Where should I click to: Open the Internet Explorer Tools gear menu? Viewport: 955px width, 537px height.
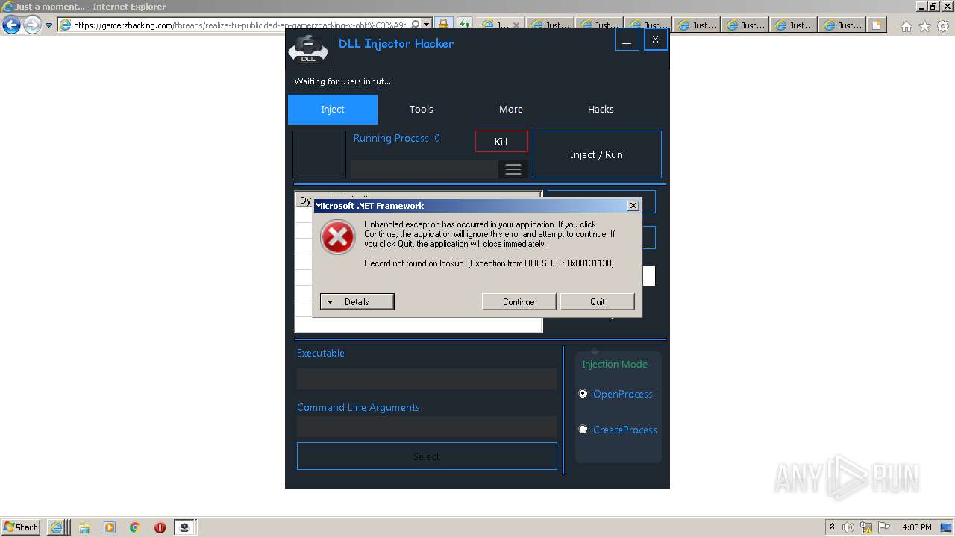click(x=943, y=26)
